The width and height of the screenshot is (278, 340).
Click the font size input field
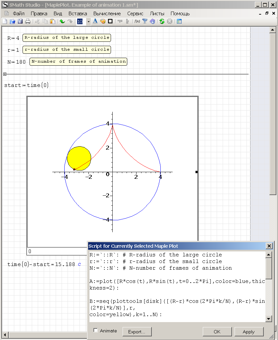[x=80, y=22]
